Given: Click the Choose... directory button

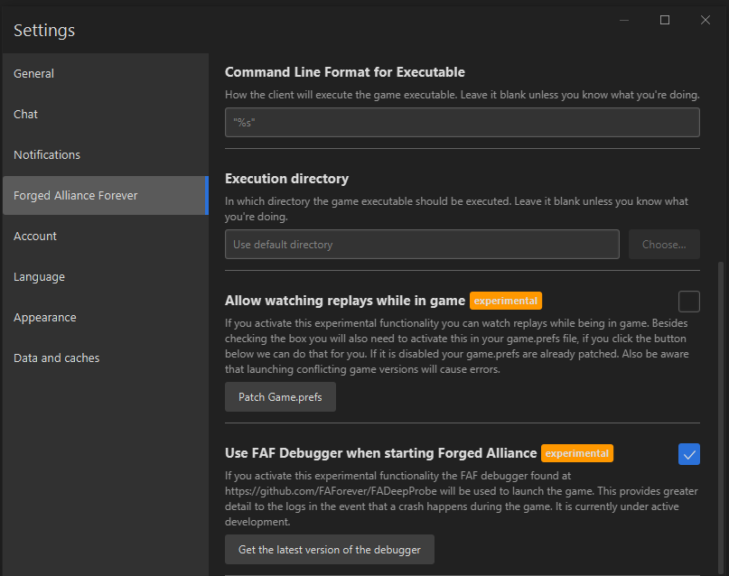Looking at the screenshot, I should click(664, 245).
